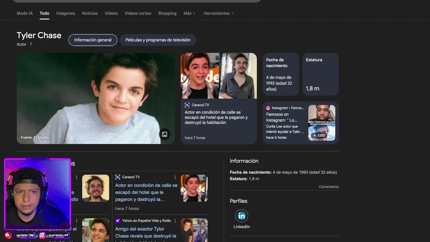Click the hace 7 horas text in list
Image resolution: width=430 pixels, height=242 pixels.
pyautogui.click(x=127, y=208)
